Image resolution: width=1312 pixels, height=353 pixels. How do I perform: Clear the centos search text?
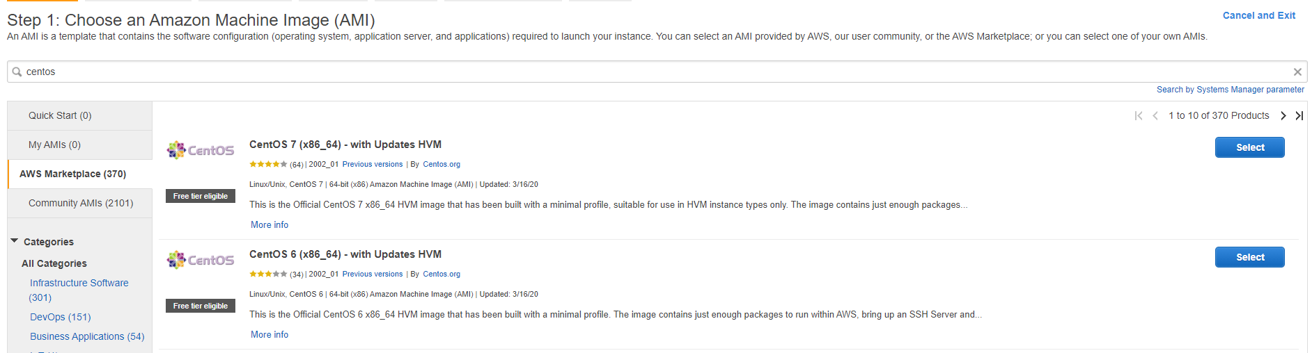click(1297, 72)
